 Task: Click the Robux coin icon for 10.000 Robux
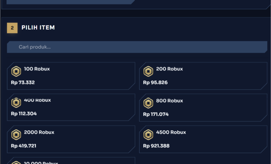click(x=16, y=162)
